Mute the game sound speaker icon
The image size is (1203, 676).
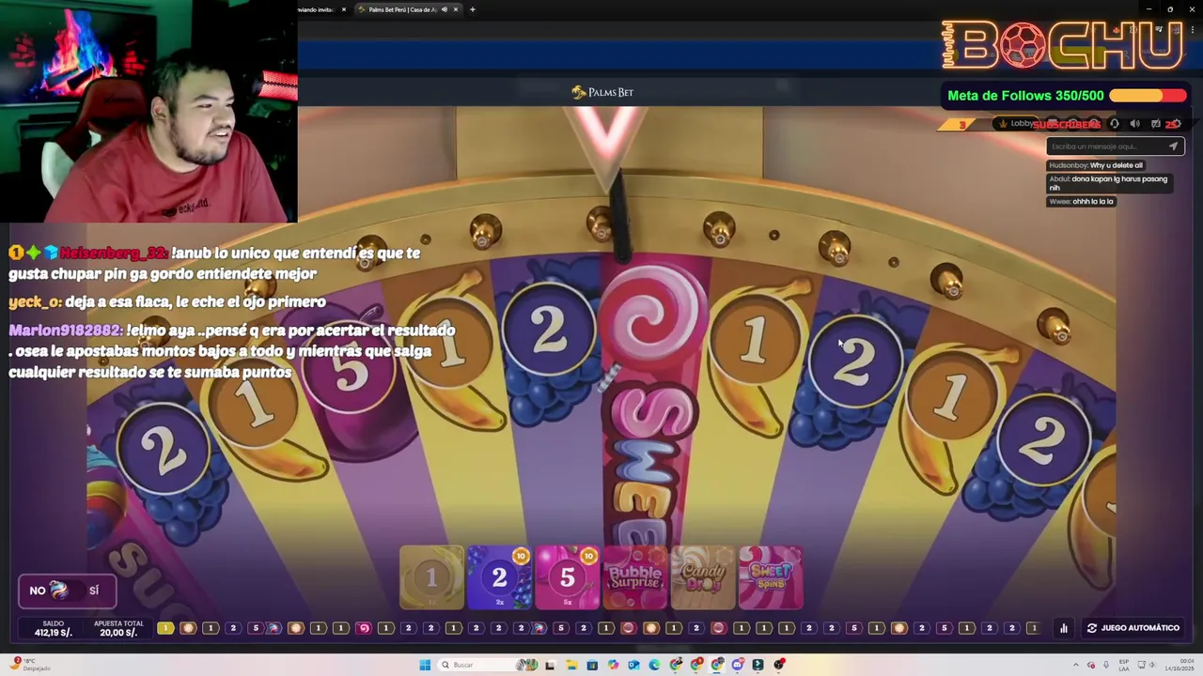pyautogui.click(x=1134, y=124)
